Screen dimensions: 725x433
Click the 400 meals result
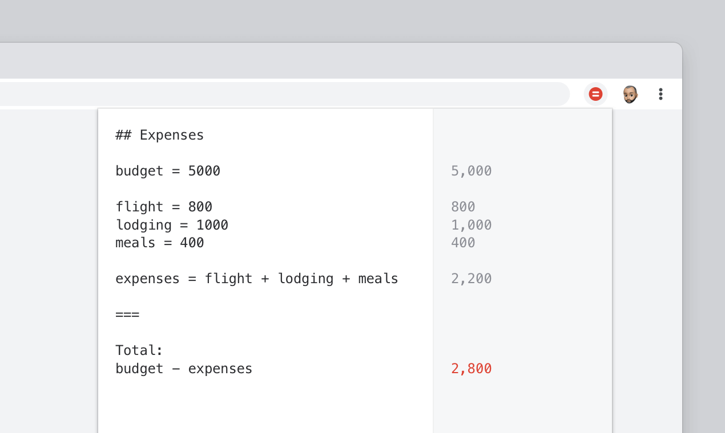[x=463, y=242]
